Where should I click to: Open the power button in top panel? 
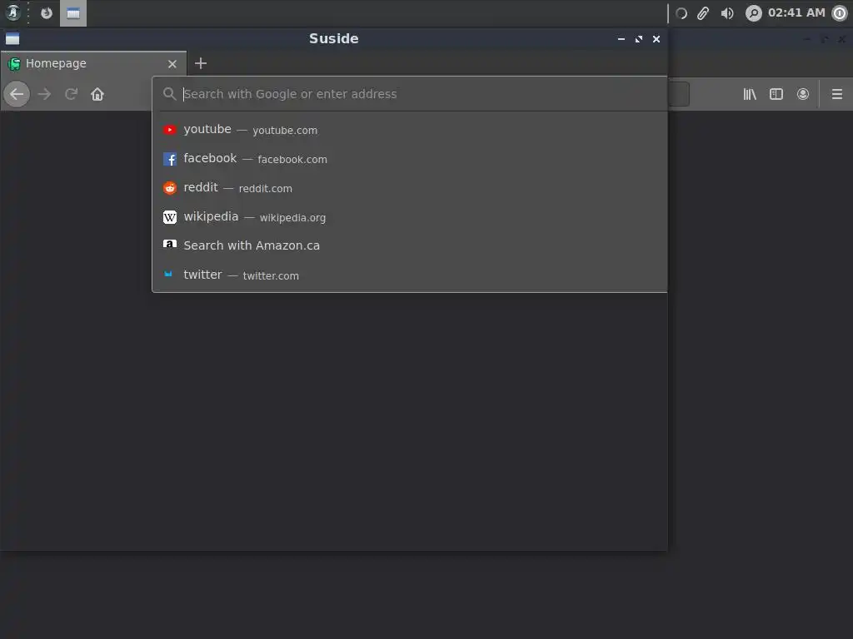coord(840,13)
